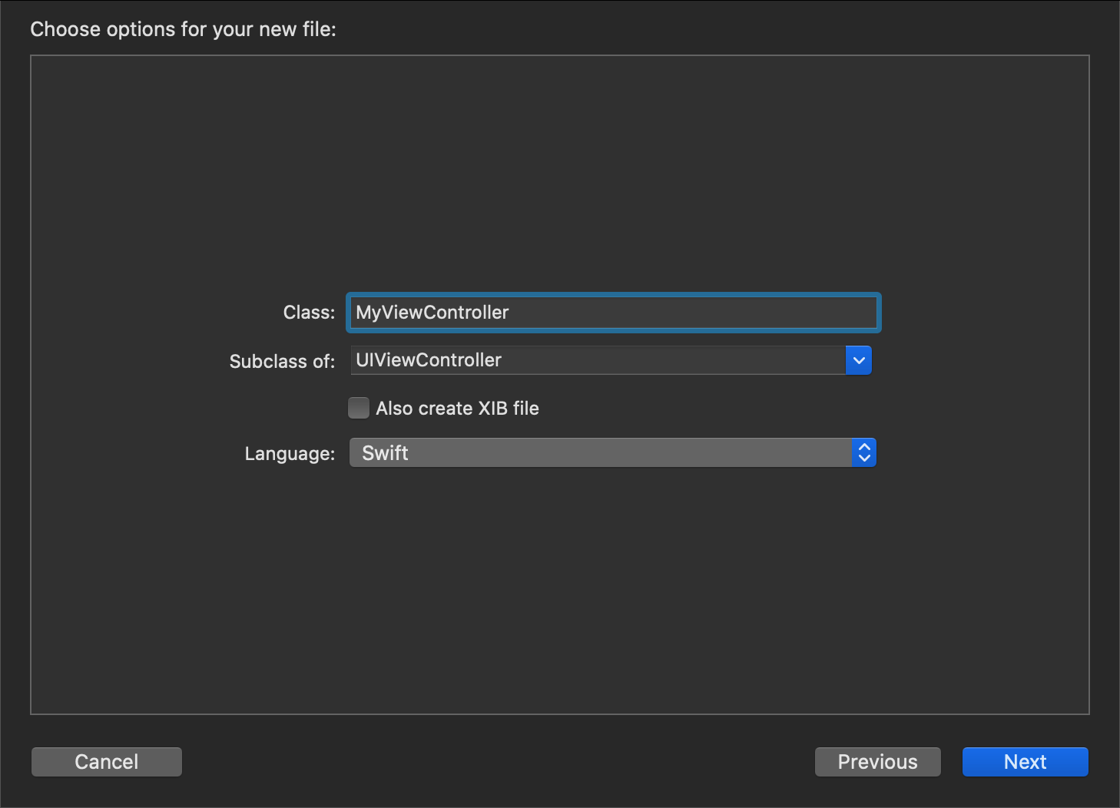
Task: Click the blue chevron beside UIViewController
Action: click(858, 359)
